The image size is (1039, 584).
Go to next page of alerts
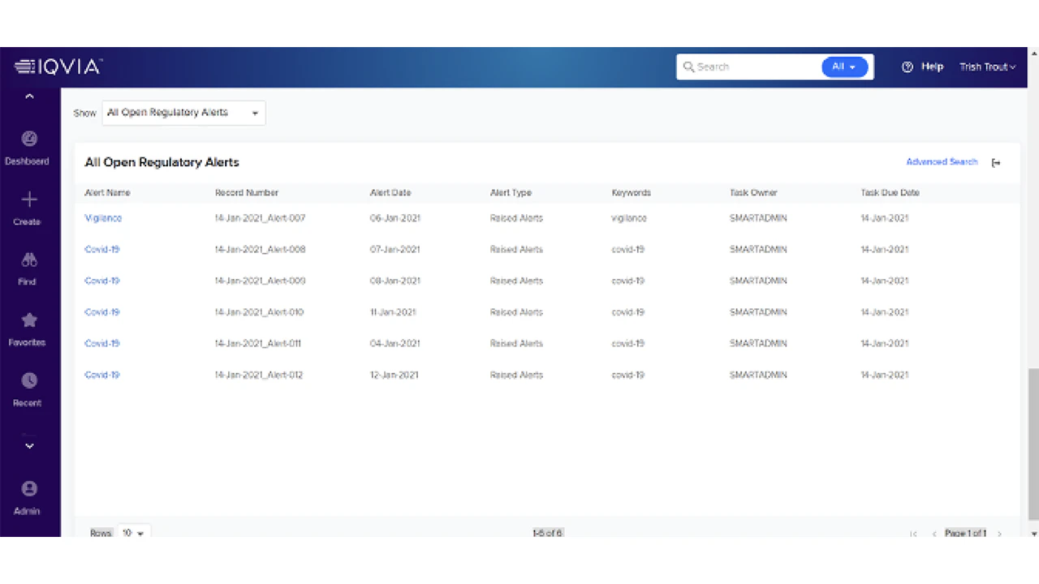click(x=1000, y=533)
